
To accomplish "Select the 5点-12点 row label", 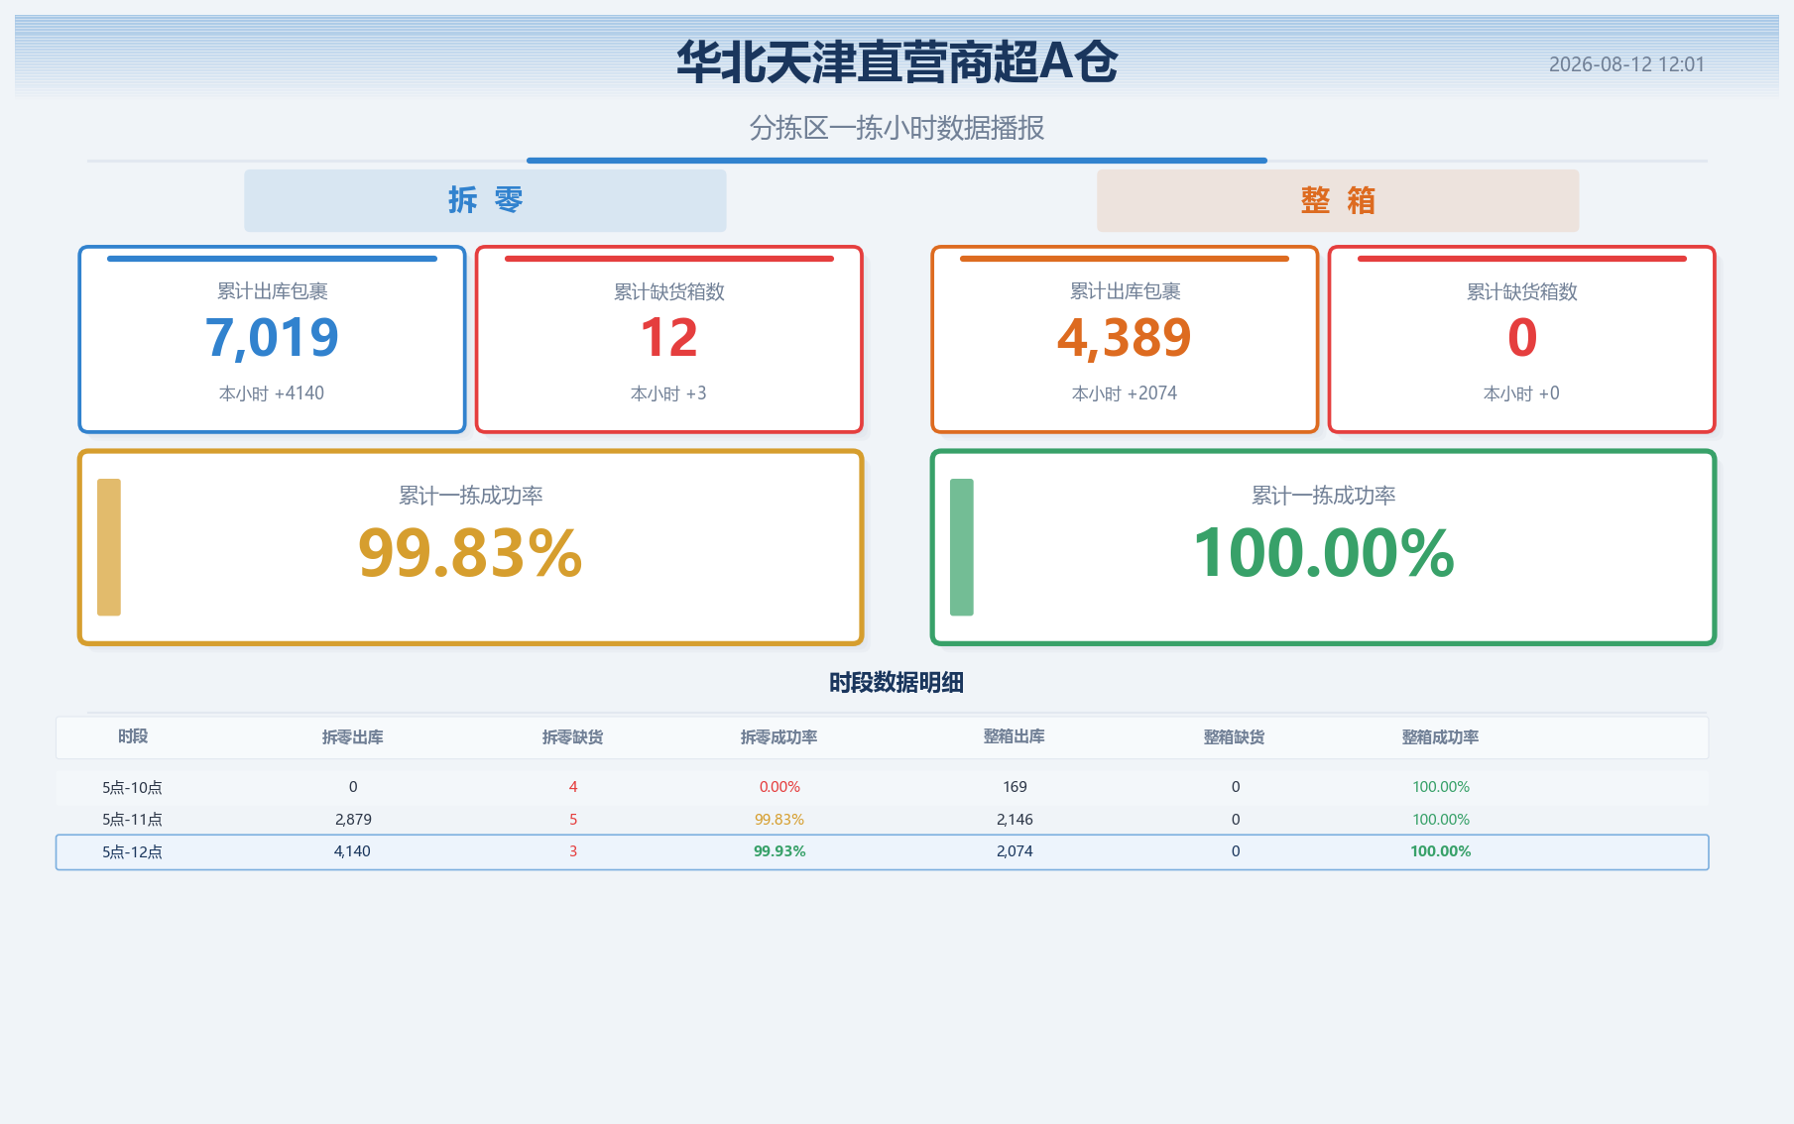I will click(133, 851).
